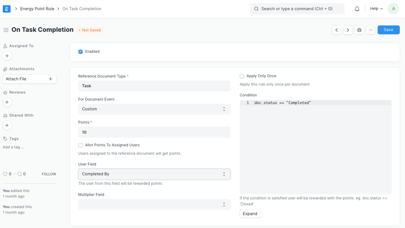
Task: Go to next document arrow
Action: coord(348,30)
